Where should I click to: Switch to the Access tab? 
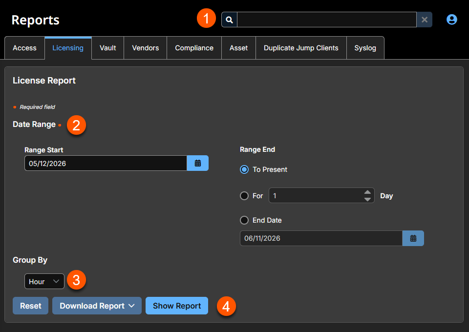pyautogui.click(x=24, y=48)
